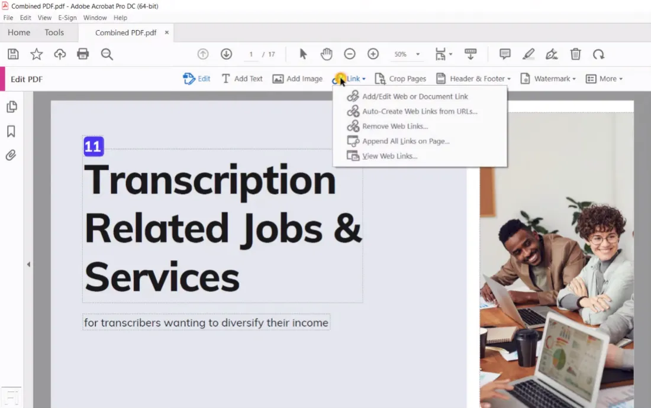Open the E-Sign menu
The height and width of the screenshot is (408, 651).
click(67, 18)
